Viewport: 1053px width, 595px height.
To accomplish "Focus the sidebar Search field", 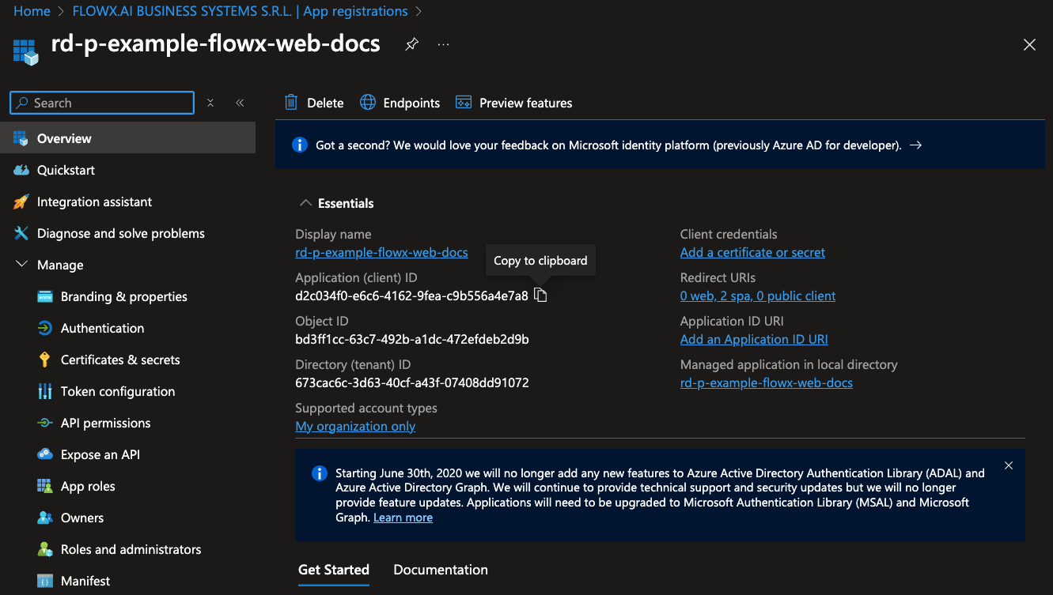I will [102, 103].
